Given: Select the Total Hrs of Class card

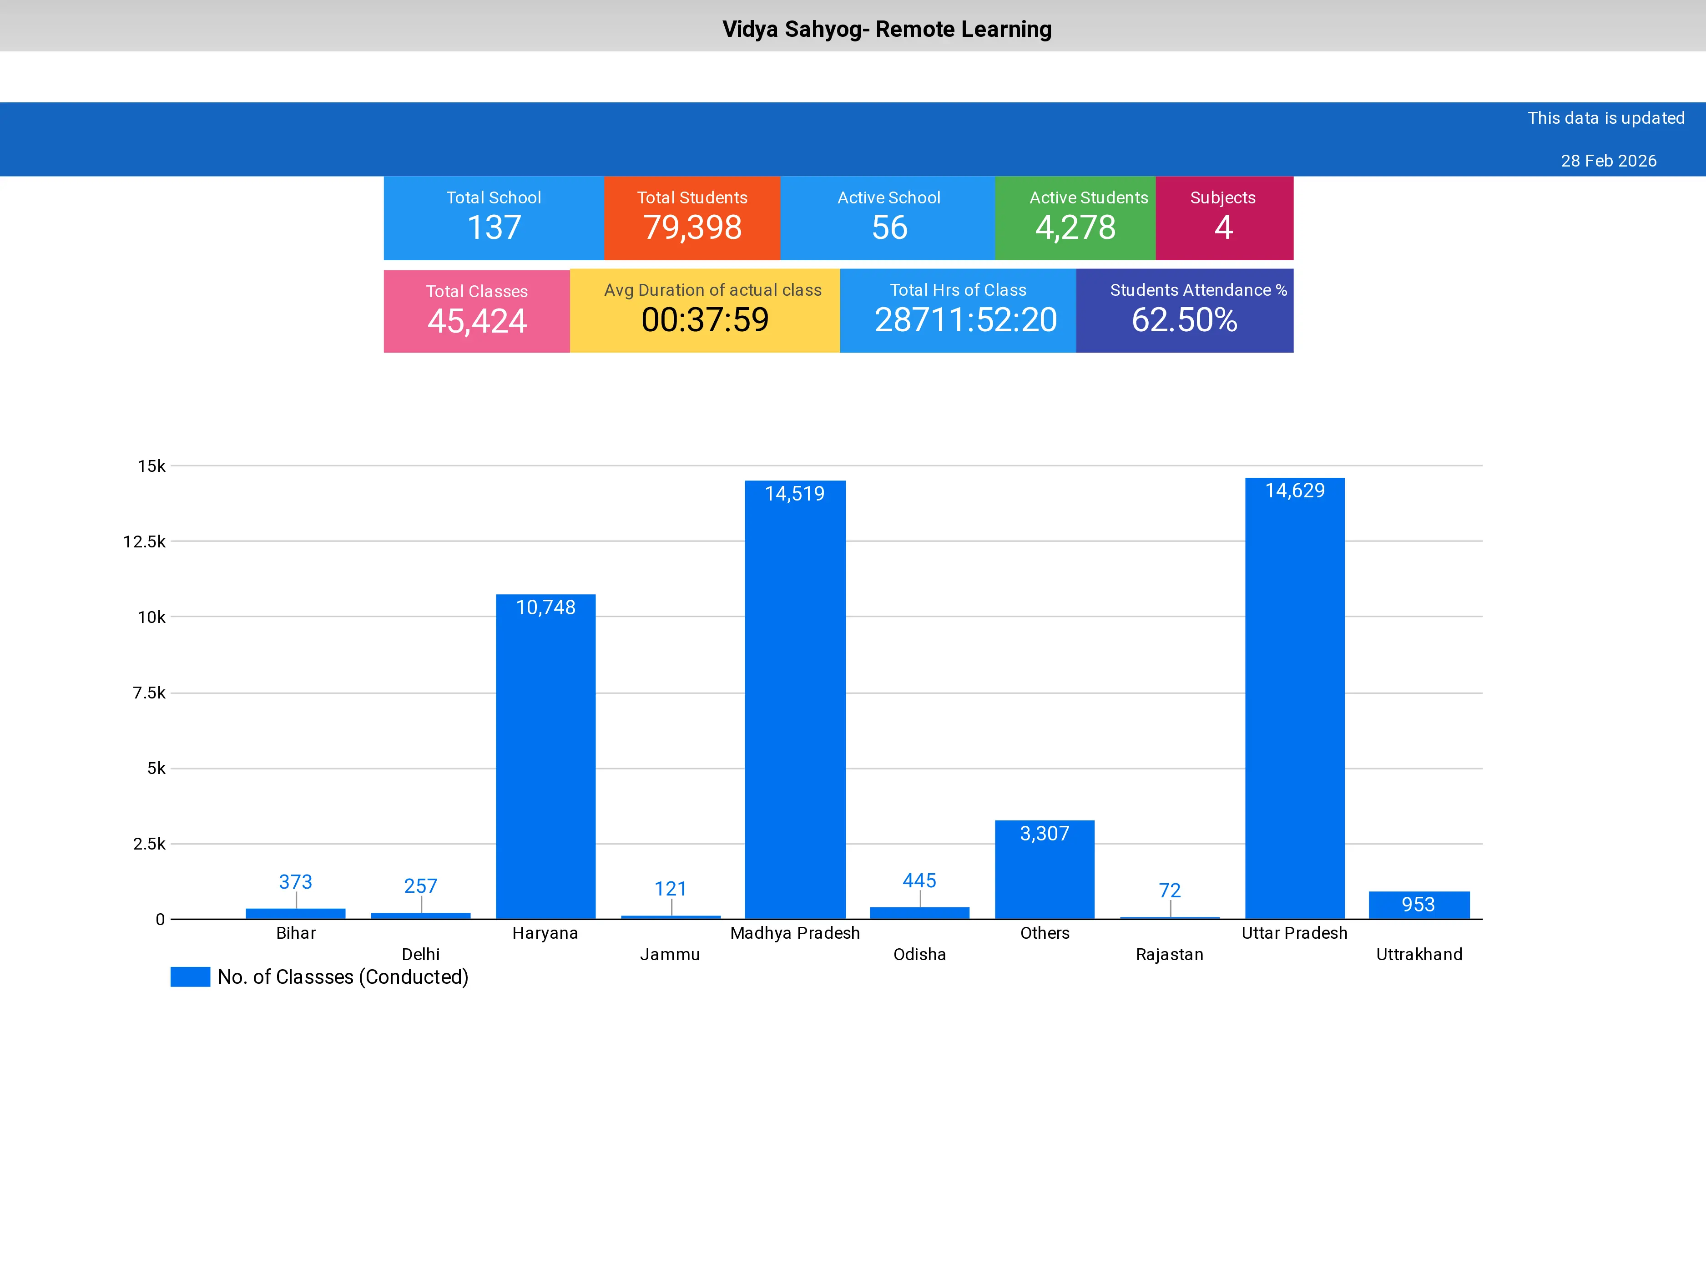Looking at the screenshot, I should 958,310.
